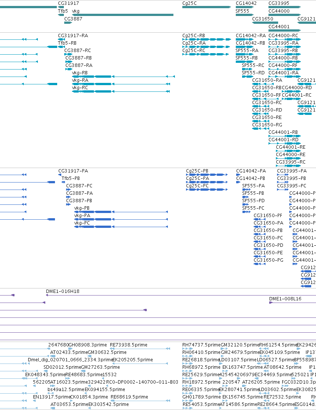
Task: Click the Tfb5-RB transcript label
Action: 67,43
